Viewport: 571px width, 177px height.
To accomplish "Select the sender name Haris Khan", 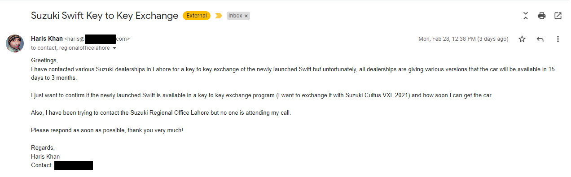I will pos(47,39).
